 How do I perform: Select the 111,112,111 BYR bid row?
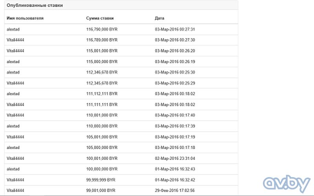[121, 94]
